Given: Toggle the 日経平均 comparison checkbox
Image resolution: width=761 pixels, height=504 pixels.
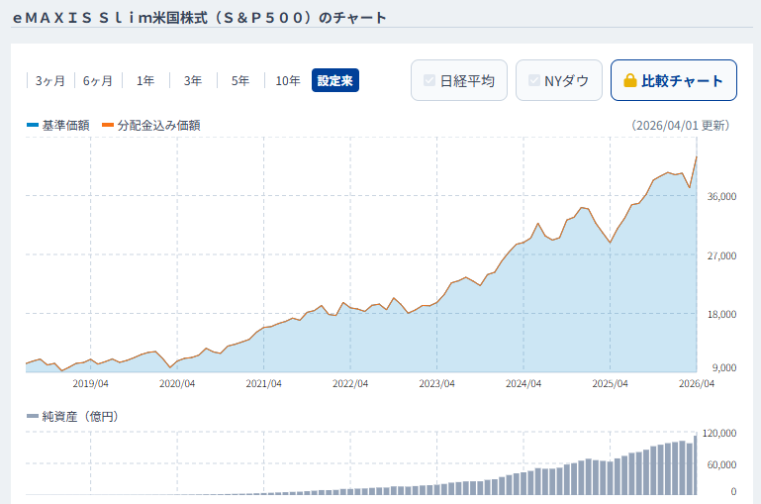Looking at the screenshot, I should pos(429,80).
